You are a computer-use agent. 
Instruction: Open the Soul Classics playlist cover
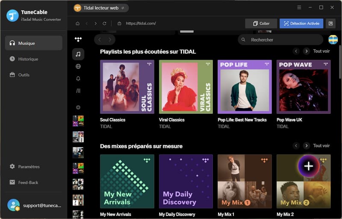coord(127,87)
